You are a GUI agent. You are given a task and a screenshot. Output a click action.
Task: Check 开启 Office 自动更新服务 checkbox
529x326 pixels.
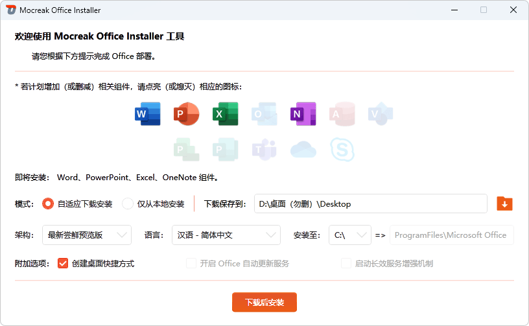[x=191, y=263]
